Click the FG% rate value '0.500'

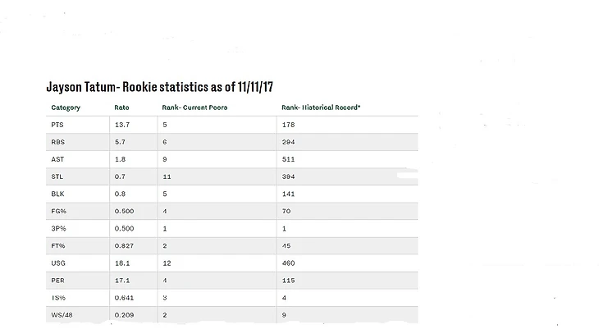pos(124,211)
